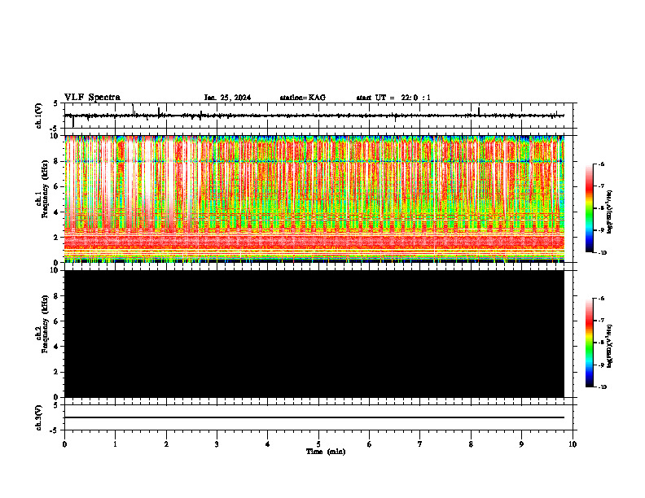Click the "-6" tick on ch.1 colorbar

point(601,164)
